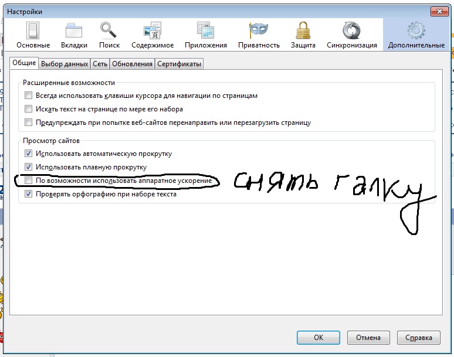The image size is (454, 357).
Task: Switch to the Общие tab
Action: tap(24, 63)
